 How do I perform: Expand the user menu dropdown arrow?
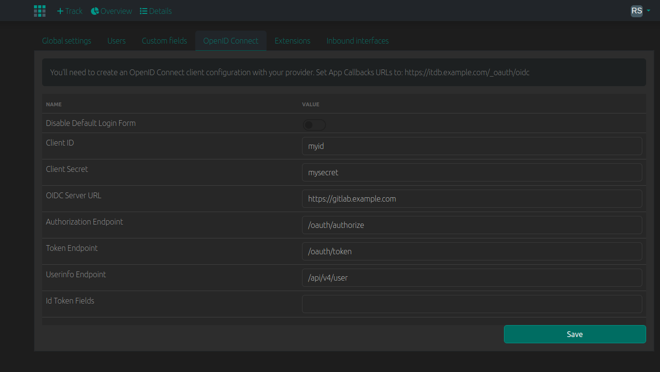click(x=649, y=11)
